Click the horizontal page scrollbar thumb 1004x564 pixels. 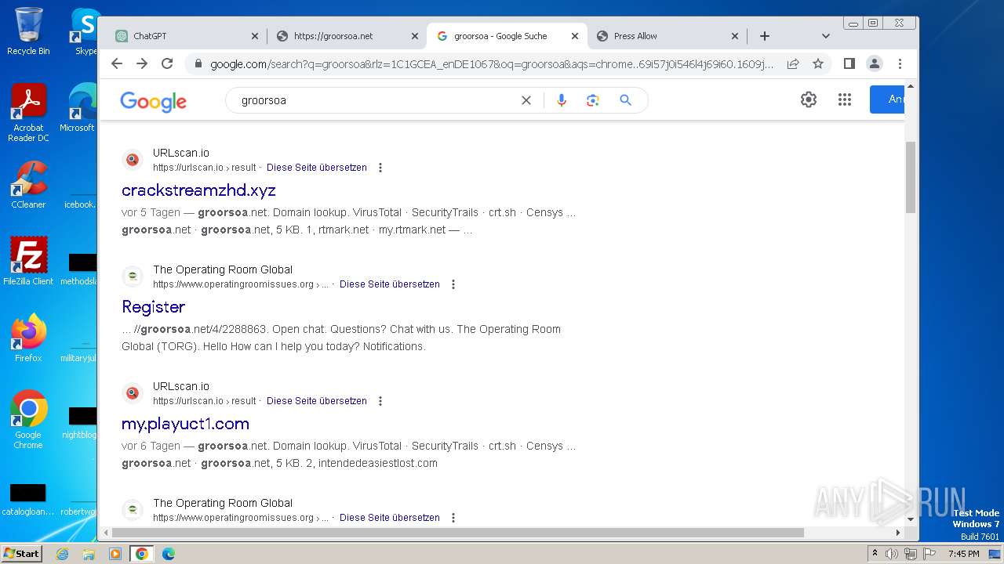point(458,533)
